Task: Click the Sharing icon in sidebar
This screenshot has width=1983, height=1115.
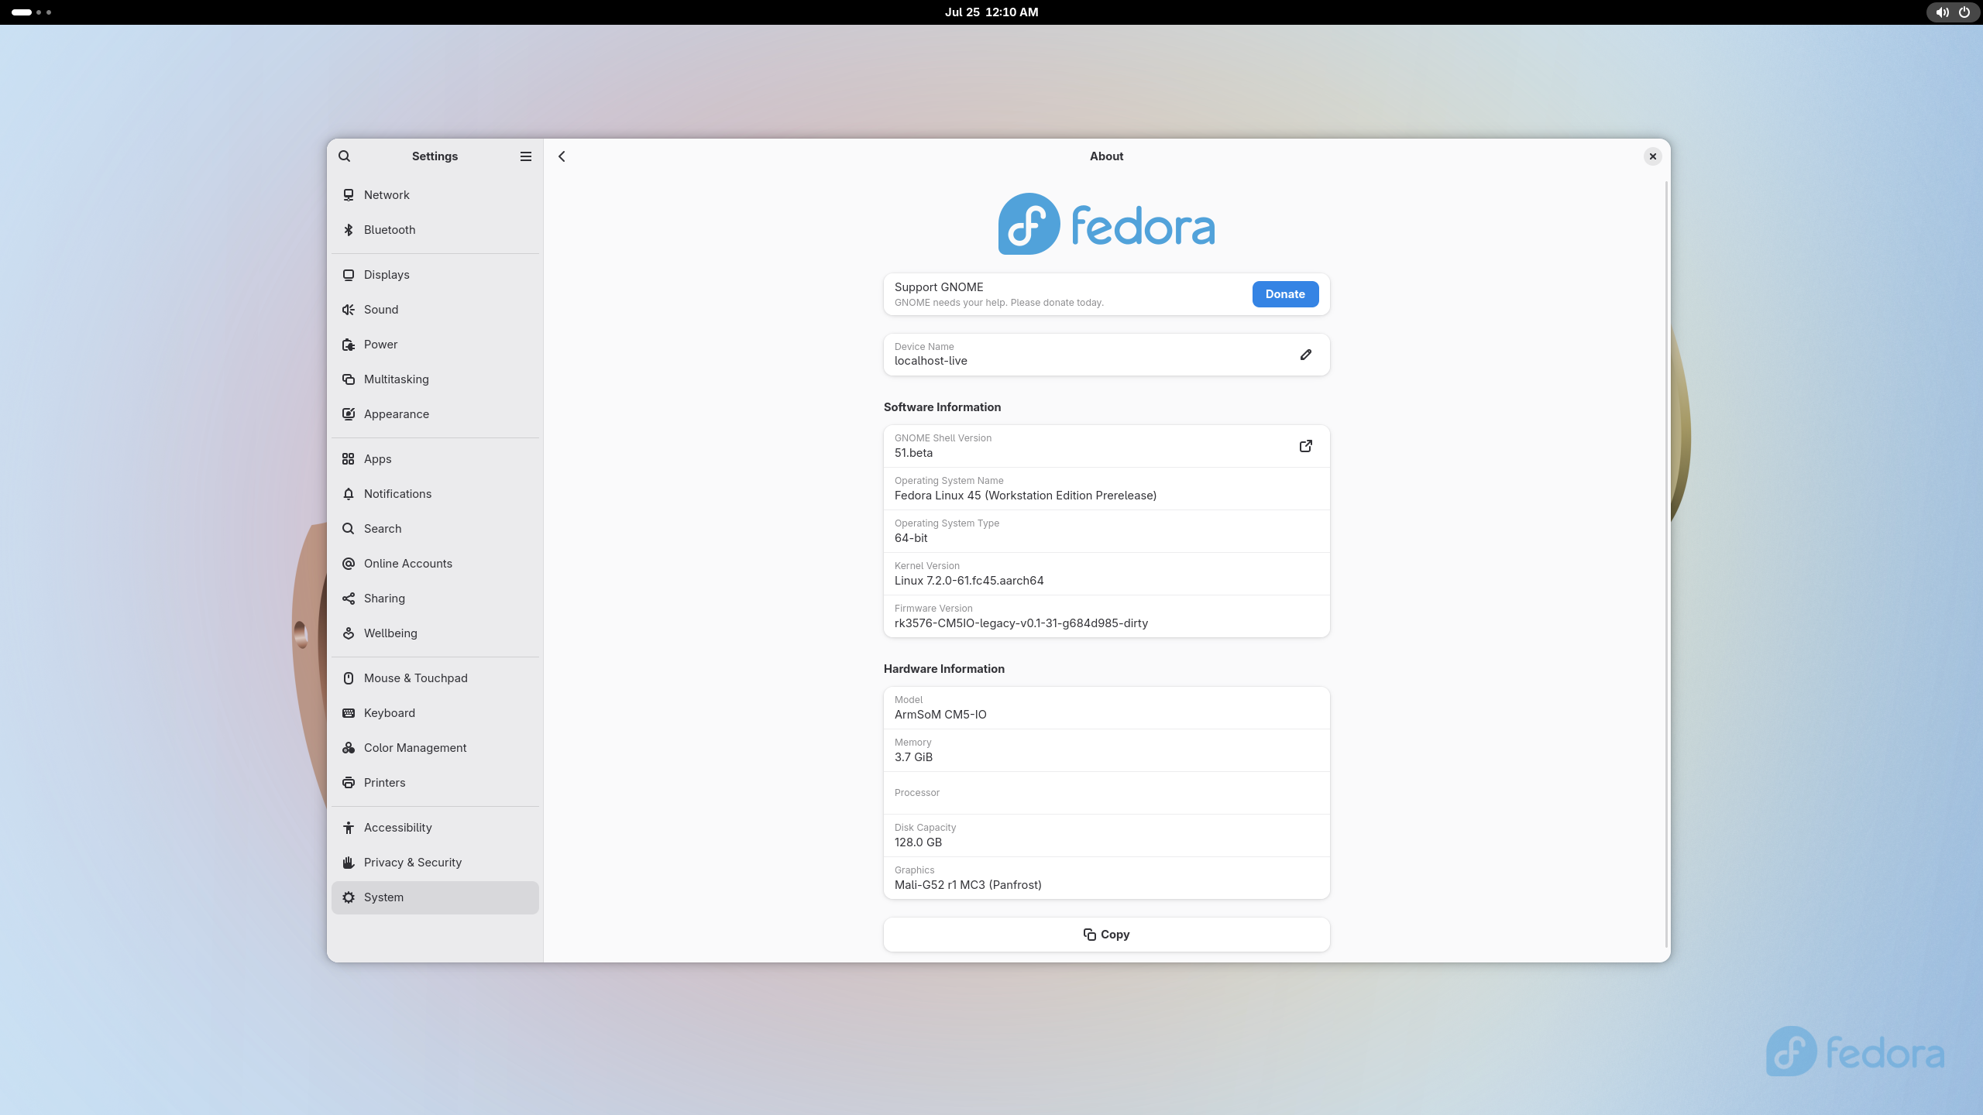Action: (349, 599)
